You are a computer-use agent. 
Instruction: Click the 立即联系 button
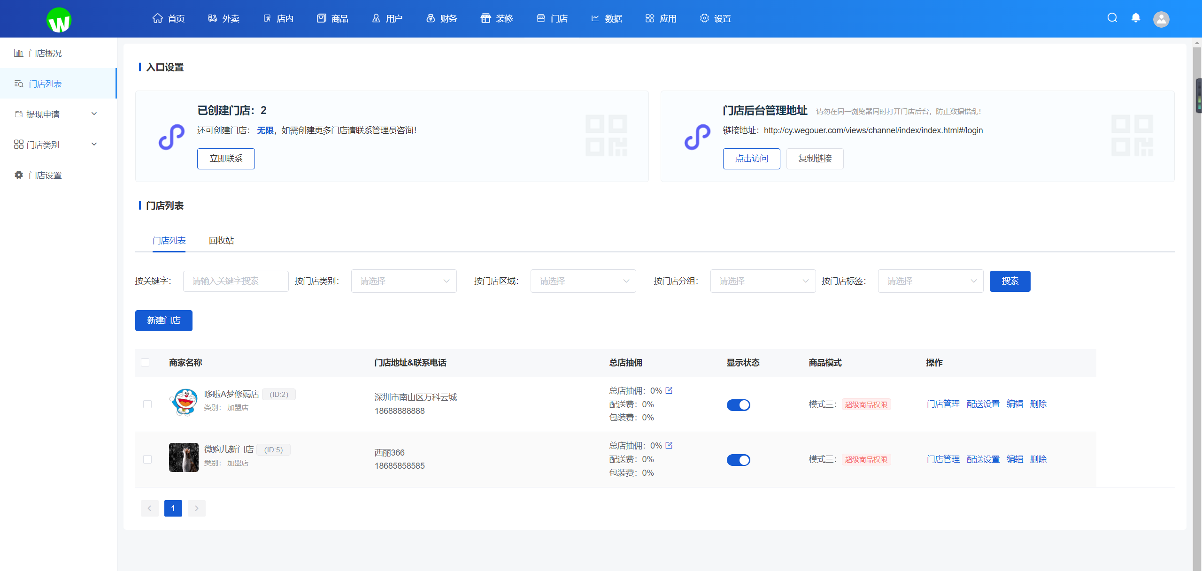[x=226, y=159]
